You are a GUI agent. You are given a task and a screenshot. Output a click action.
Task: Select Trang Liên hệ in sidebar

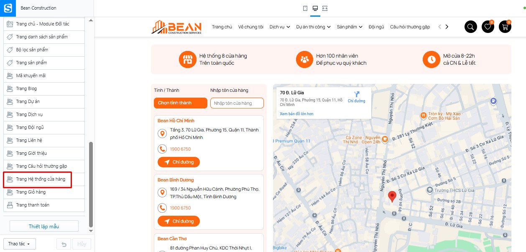point(44,140)
